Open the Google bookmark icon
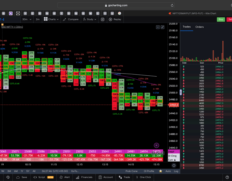232x181 pixels. 119,14
